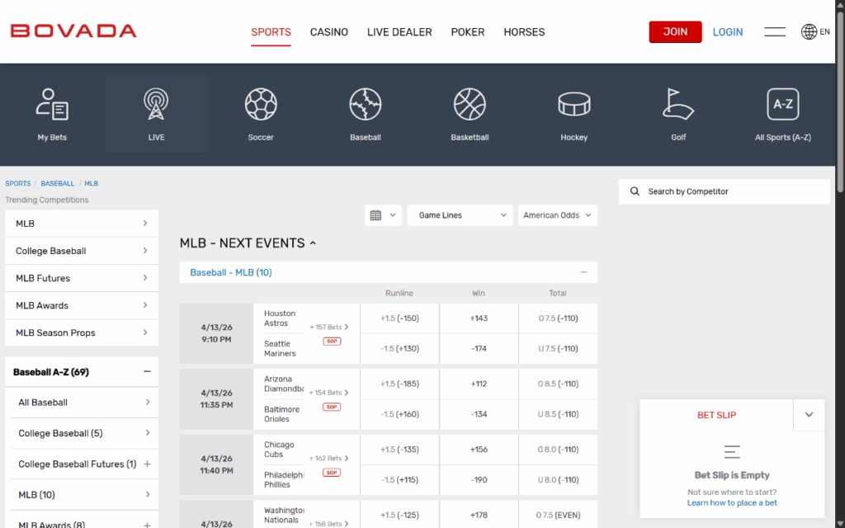Bet Phillies moneyline -190
845x528 pixels.
coord(479,480)
